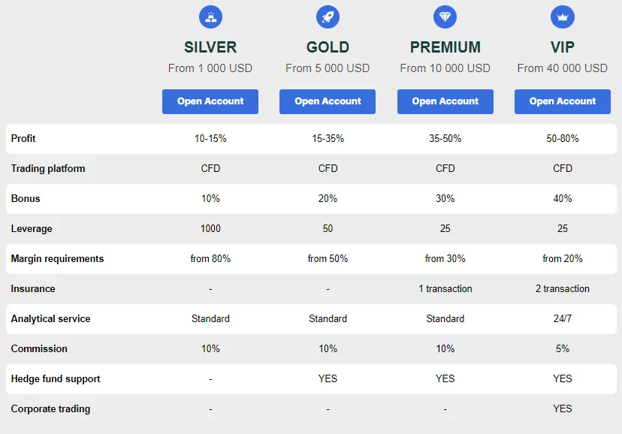Click the Gold plan rocket icon
The image size is (622, 434).
click(328, 17)
